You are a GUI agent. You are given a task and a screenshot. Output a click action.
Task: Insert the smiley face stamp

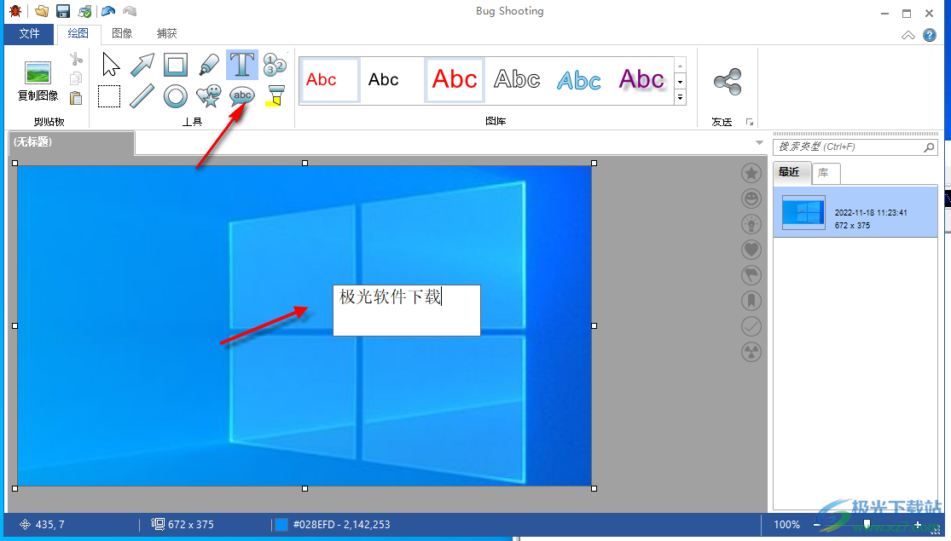click(751, 199)
